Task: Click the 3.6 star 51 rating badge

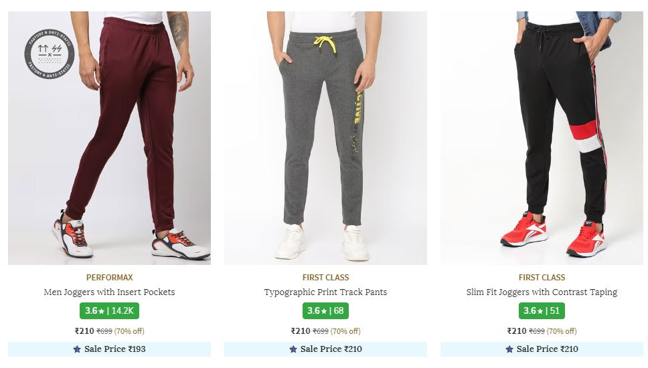Action: [542, 311]
